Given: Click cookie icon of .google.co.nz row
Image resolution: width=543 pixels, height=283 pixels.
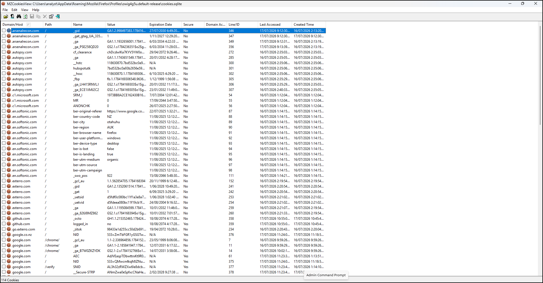Looking at the screenshot, I should tap(9, 234).
